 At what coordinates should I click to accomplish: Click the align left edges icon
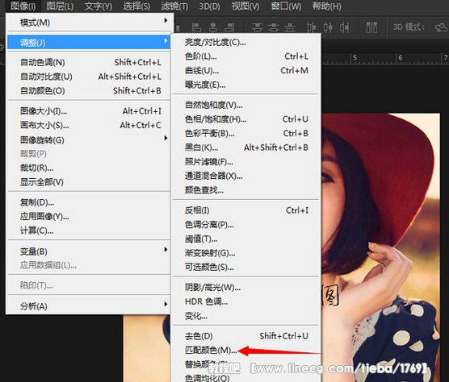tap(196, 27)
